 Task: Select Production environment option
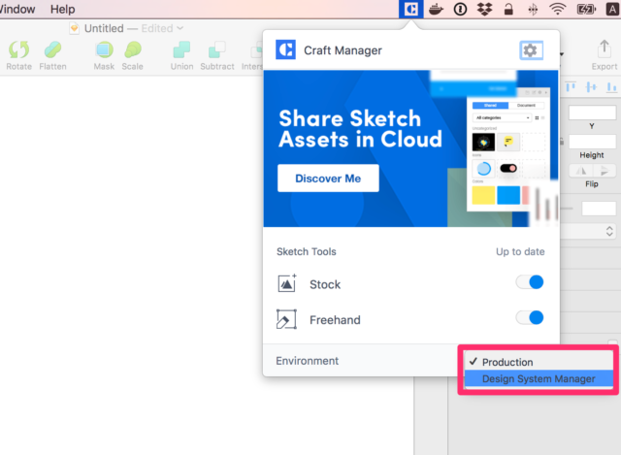pos(539,362)
